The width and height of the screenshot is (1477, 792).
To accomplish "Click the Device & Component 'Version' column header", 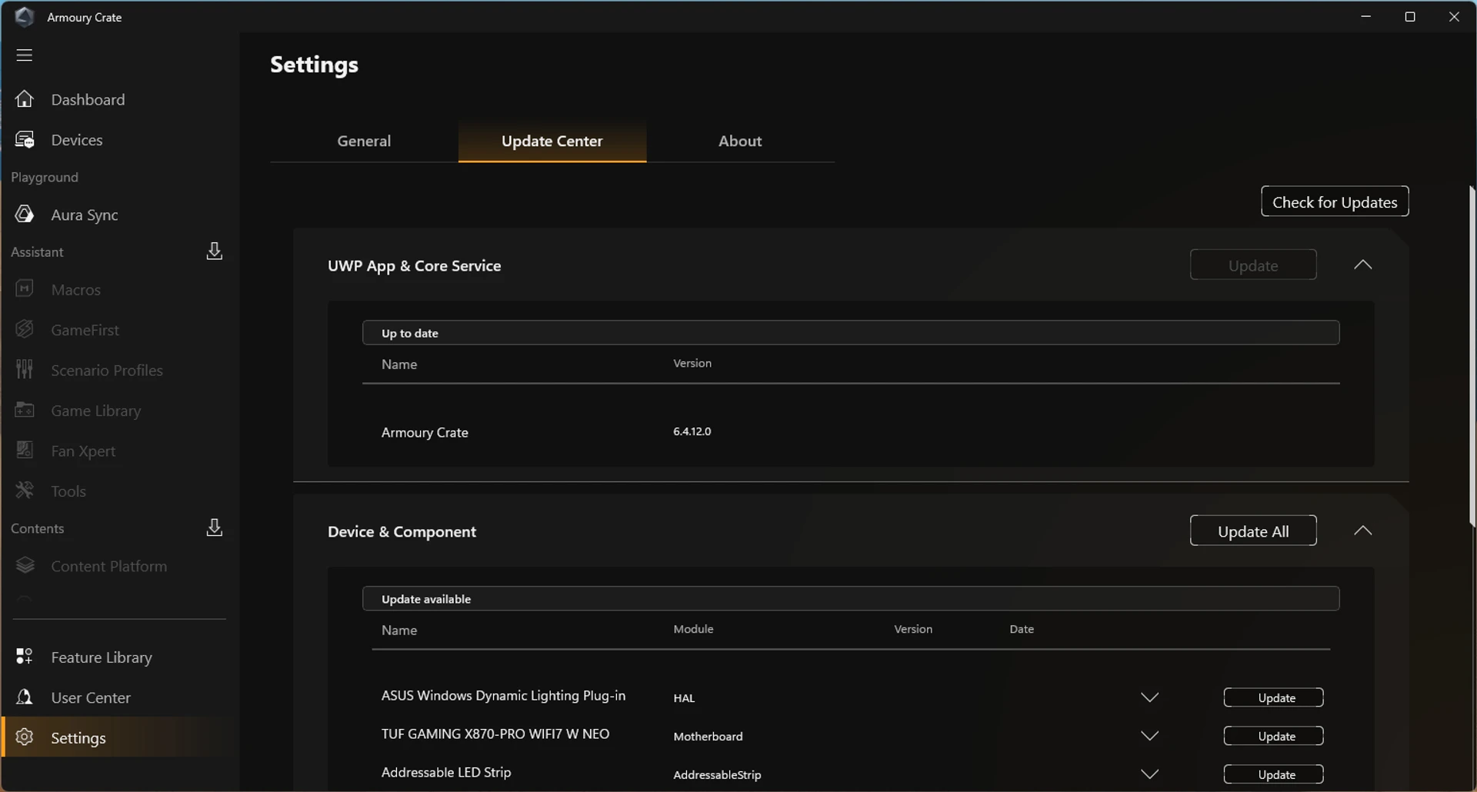I will [913, 629].
